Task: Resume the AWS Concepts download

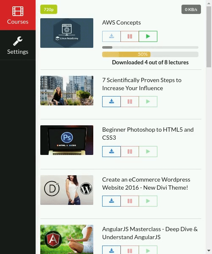Action: pos(148,36)
